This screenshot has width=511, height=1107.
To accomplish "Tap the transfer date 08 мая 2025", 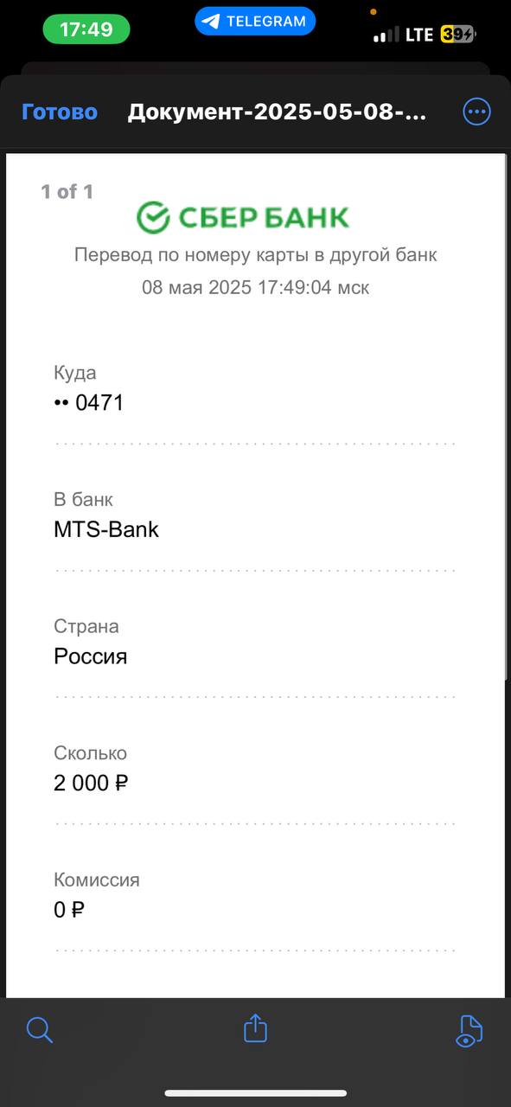I will (197, 287).
